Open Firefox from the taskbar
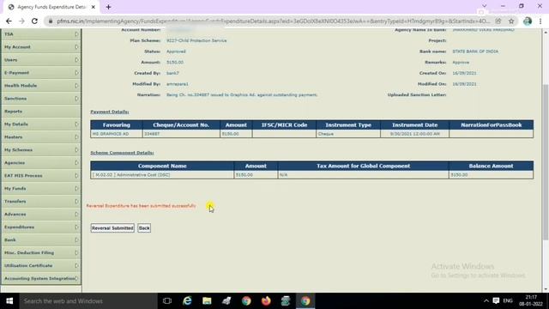The image size is (549, 309). point(266,301)
